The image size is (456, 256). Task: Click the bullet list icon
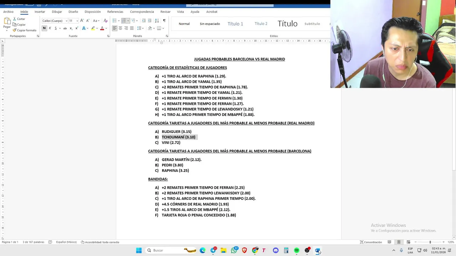tap(114, 21)
